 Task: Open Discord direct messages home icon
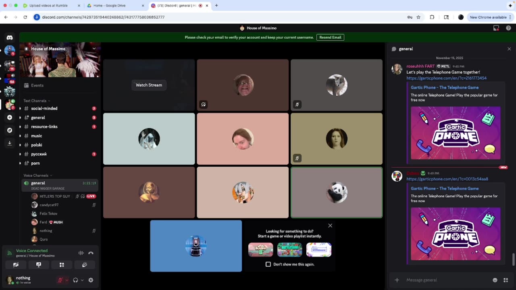(10, 37)
